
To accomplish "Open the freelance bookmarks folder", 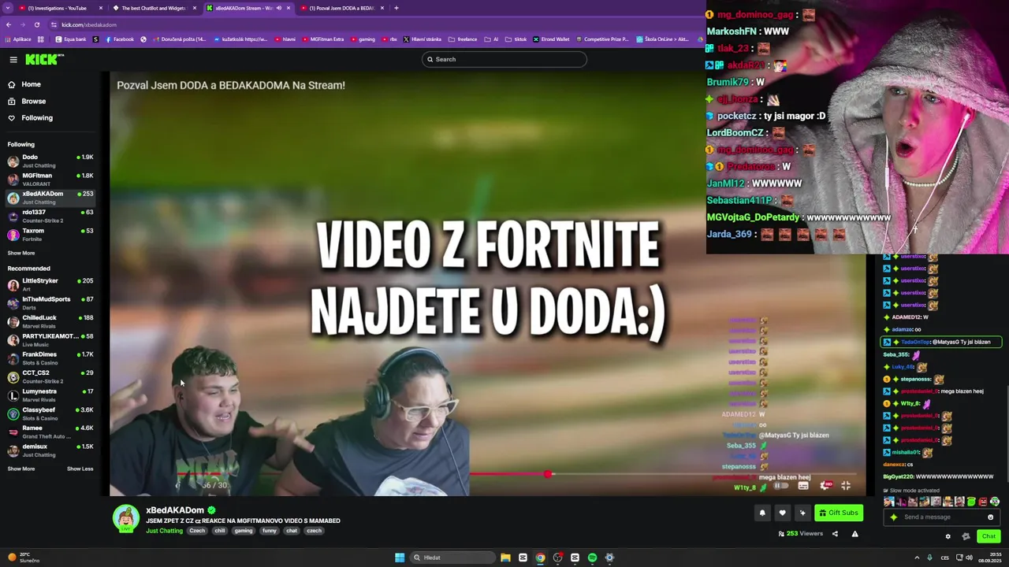I will tap(463, 39).
